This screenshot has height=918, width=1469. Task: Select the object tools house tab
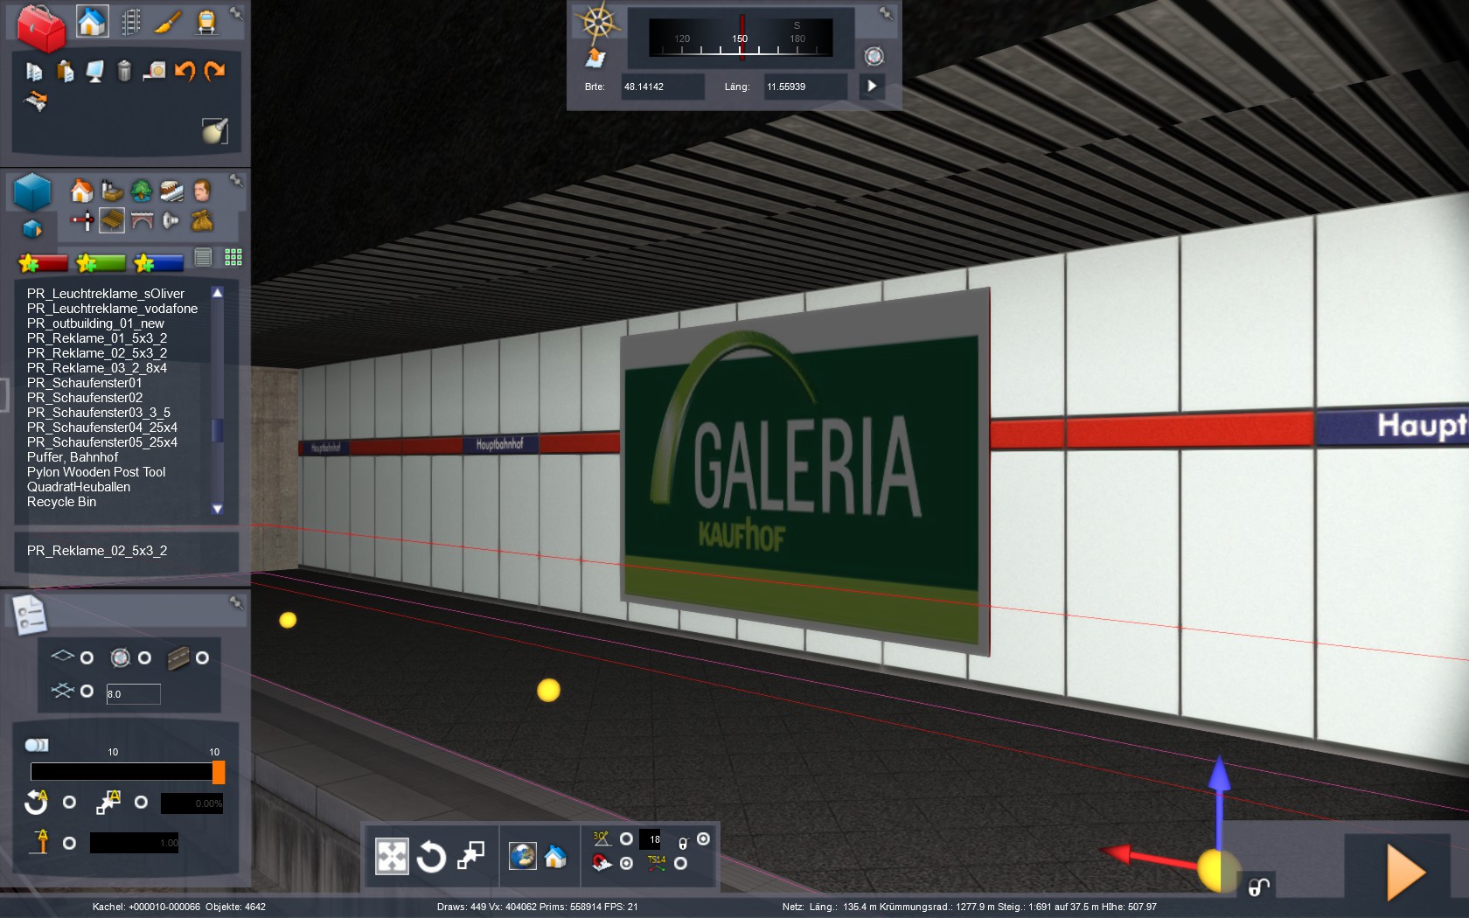(92, 21)
